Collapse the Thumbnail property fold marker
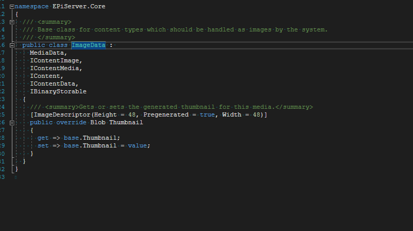This screenshot has height=231, width=413. point(12,123)
